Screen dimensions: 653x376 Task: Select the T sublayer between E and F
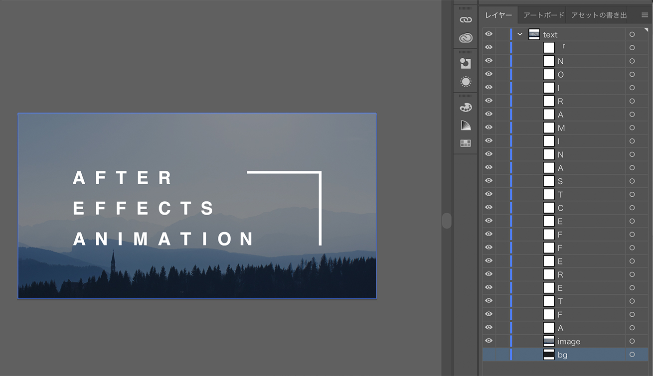560,301
